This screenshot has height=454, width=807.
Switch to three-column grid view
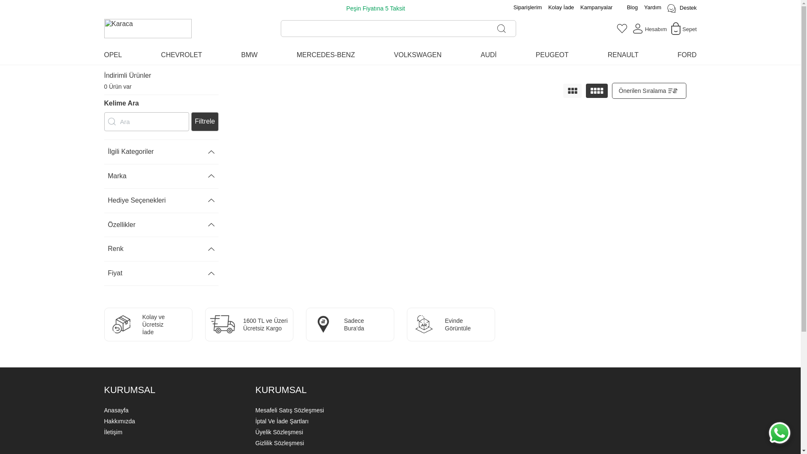(572, 91)
